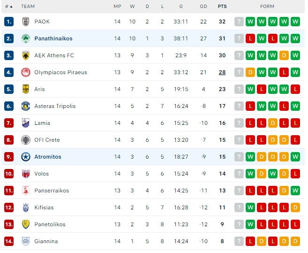
Task: Click the Panathinaikos club crest icon
Action: (26, 38)
